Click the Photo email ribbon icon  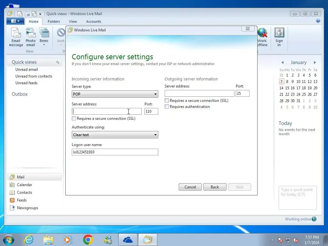coord(30,37)
